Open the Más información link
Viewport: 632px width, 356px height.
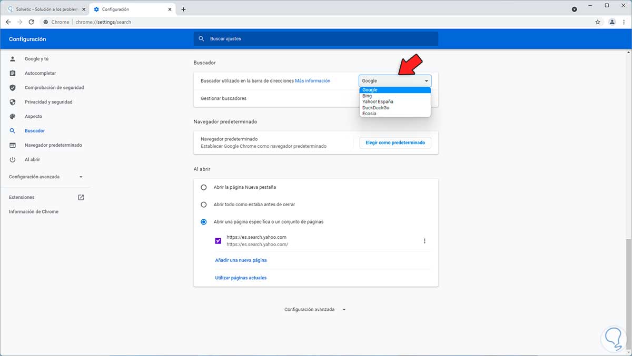[312, 81]
